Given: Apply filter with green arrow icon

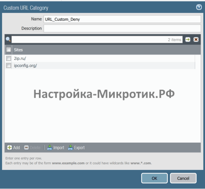Looking at the screenshot, I should [188, 40].
